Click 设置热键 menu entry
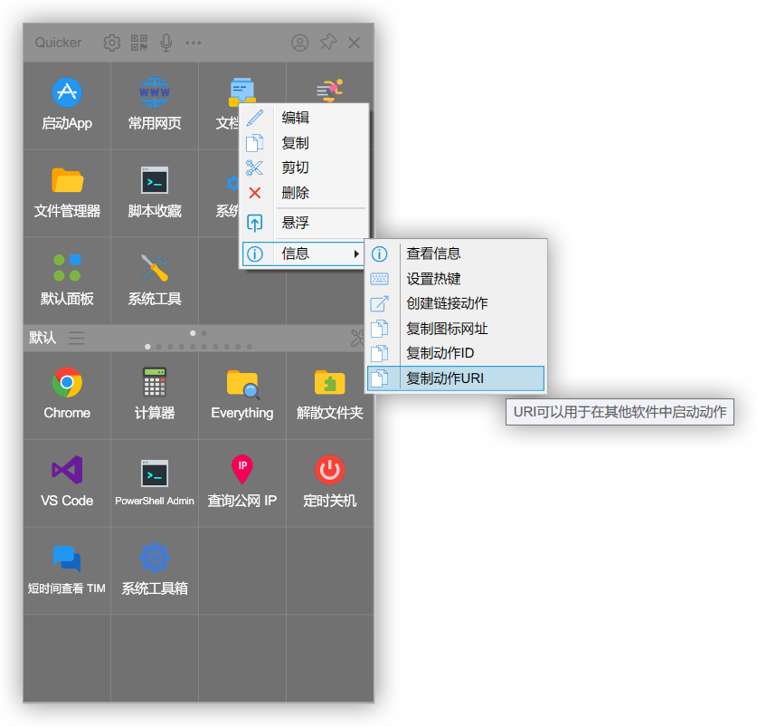Viewport: 757px width, 727px height. [x=456, y=279]
